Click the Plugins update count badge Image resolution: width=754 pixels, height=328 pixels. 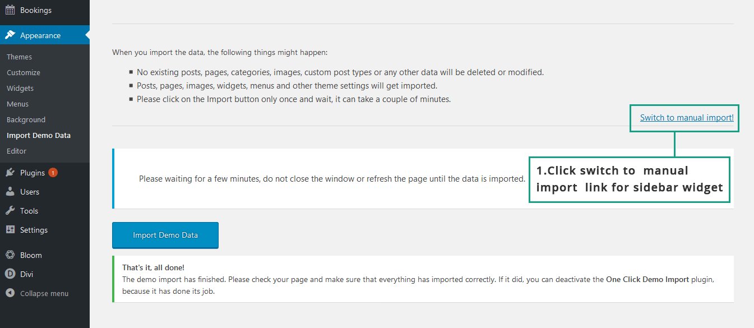click(x=53, y=173)
